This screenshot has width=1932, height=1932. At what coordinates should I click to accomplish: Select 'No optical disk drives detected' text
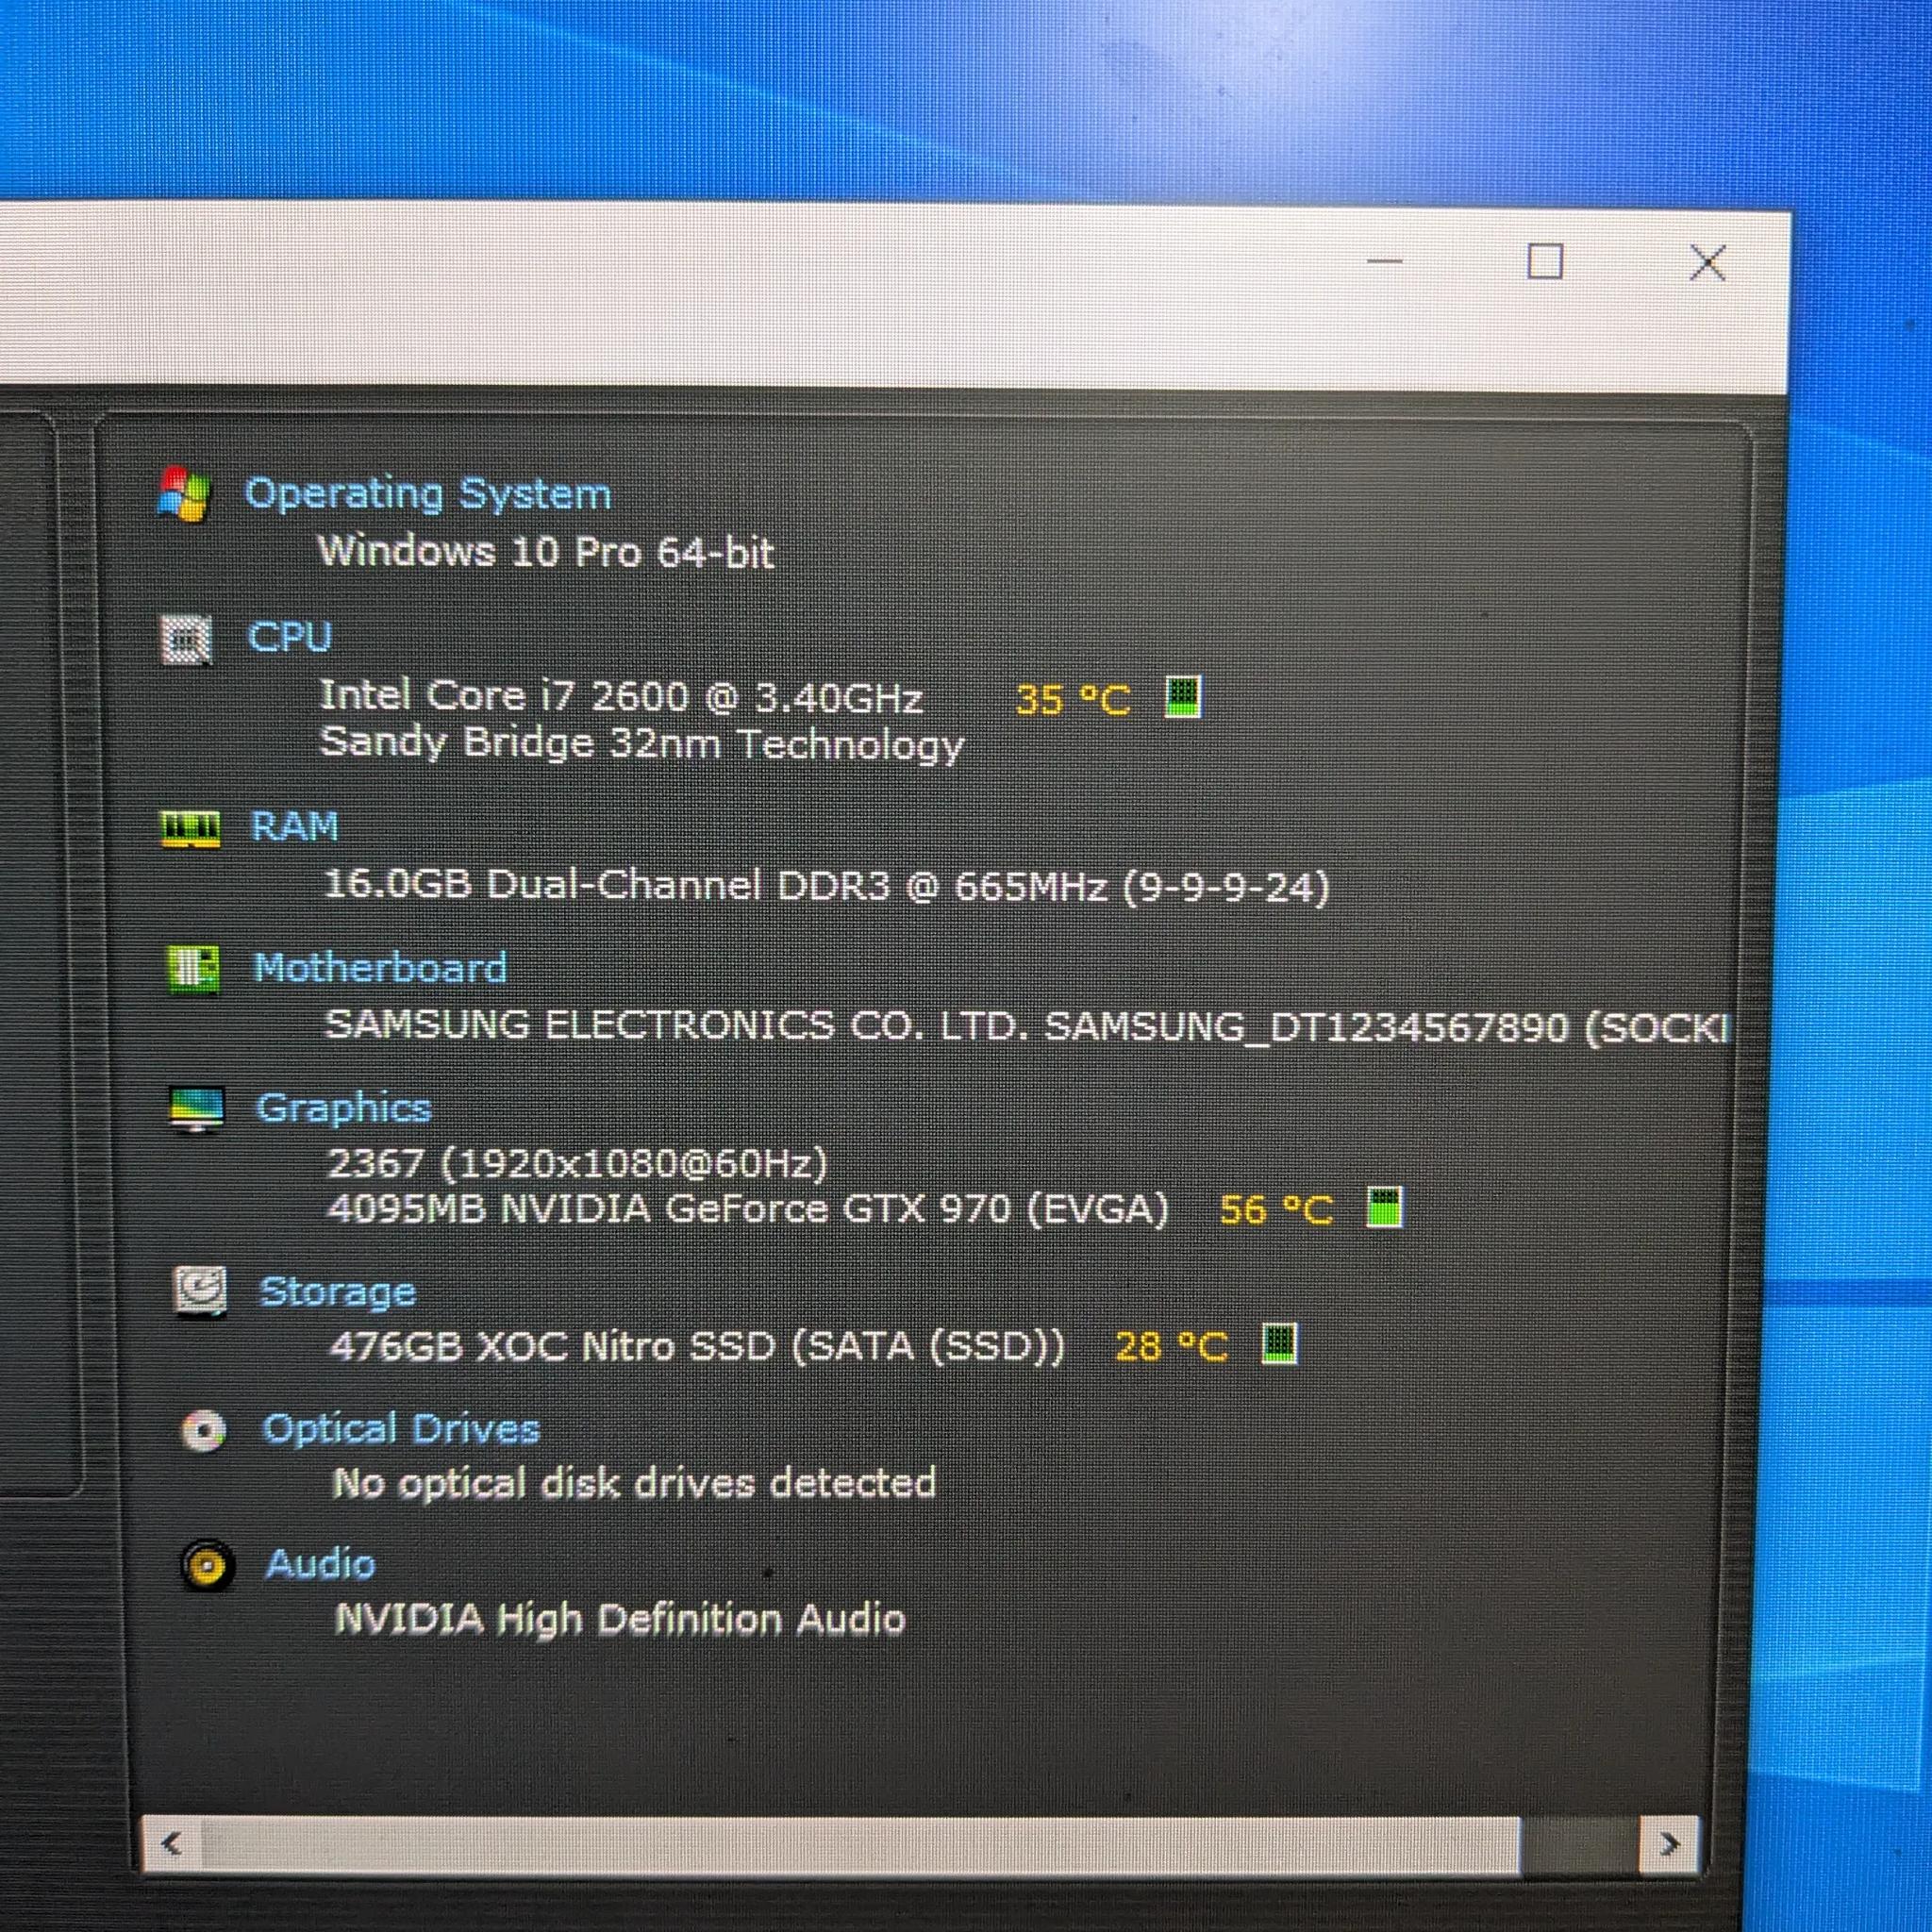point(634,1483)
